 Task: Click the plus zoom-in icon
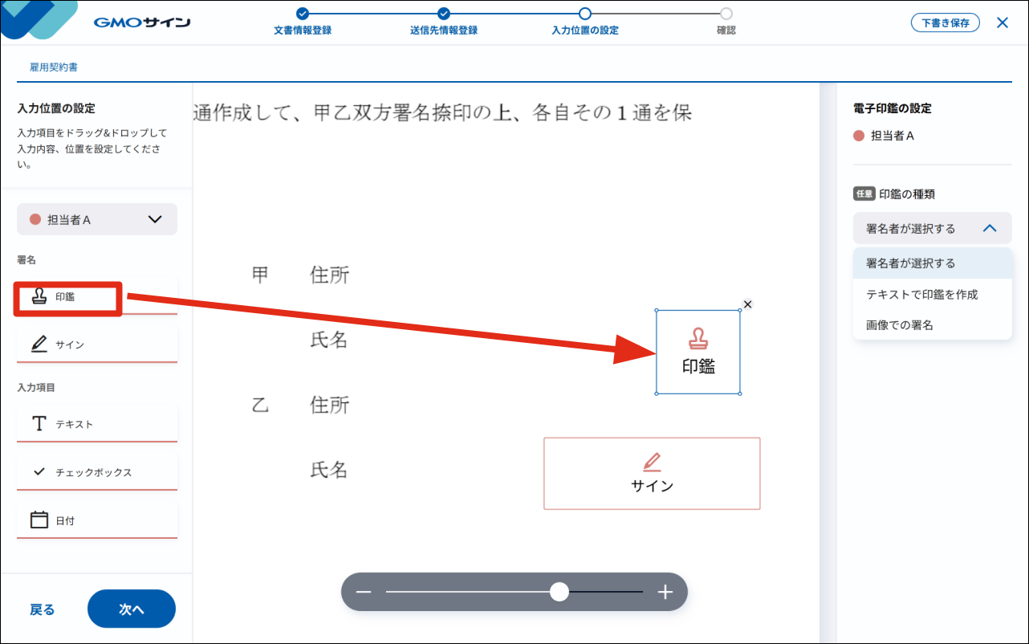tap(665, 593)
